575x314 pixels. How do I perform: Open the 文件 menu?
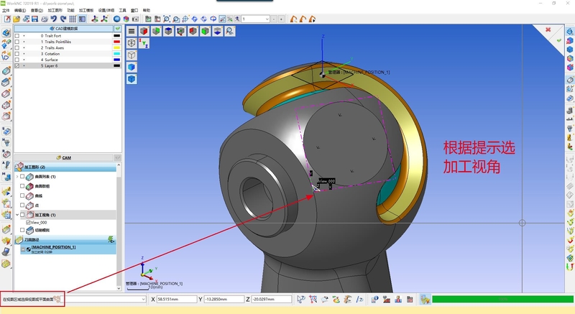coord(6,11)
